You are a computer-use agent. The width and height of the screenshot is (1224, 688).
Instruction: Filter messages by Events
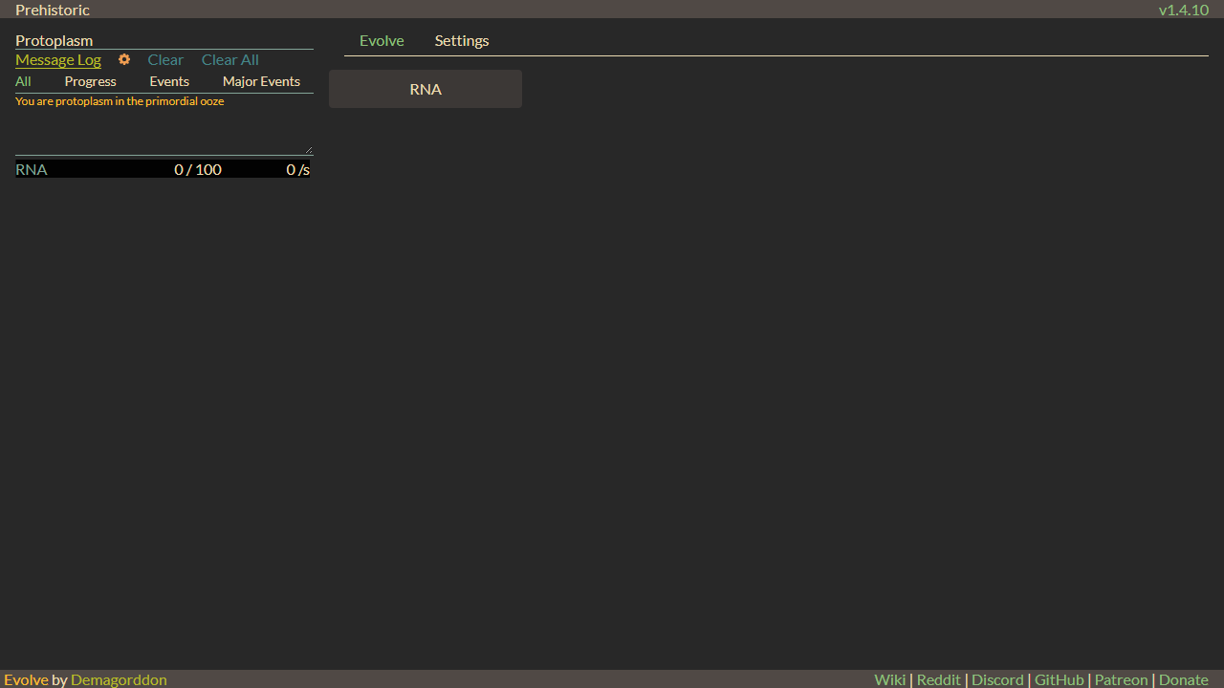(169, 81)
